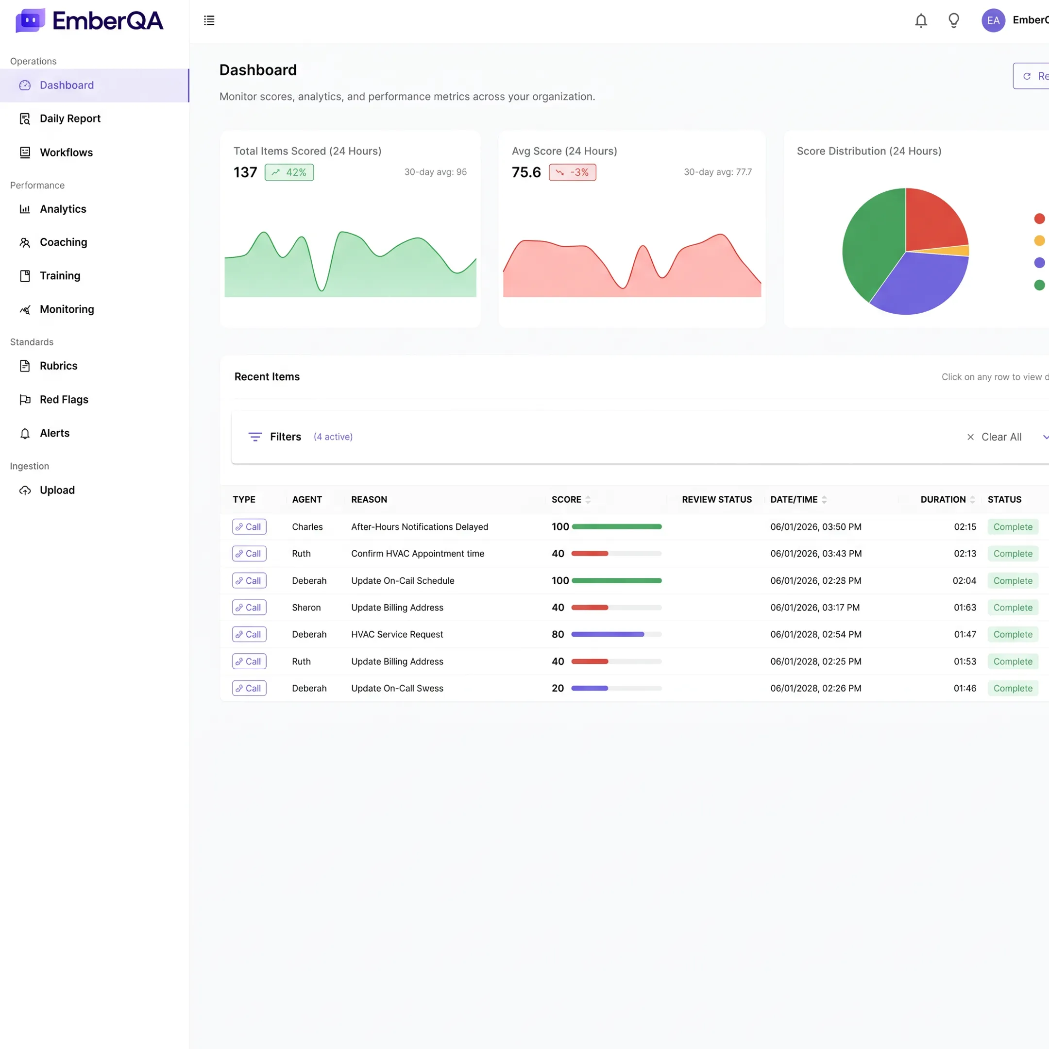This screenshot has width=1049, height=1049.
Task: Click Clear All filters
Action: (x=994, y=437)
